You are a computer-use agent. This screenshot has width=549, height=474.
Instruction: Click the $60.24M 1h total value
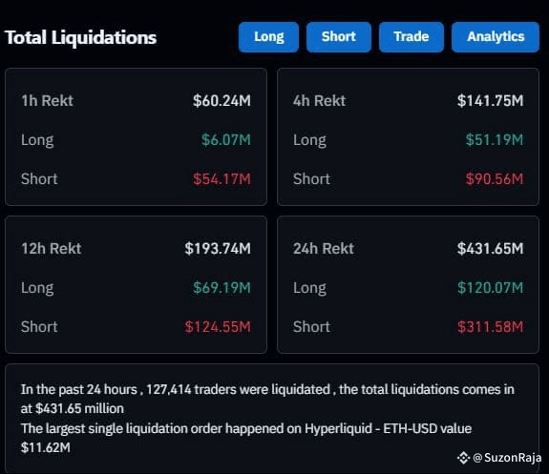point(222,101)
